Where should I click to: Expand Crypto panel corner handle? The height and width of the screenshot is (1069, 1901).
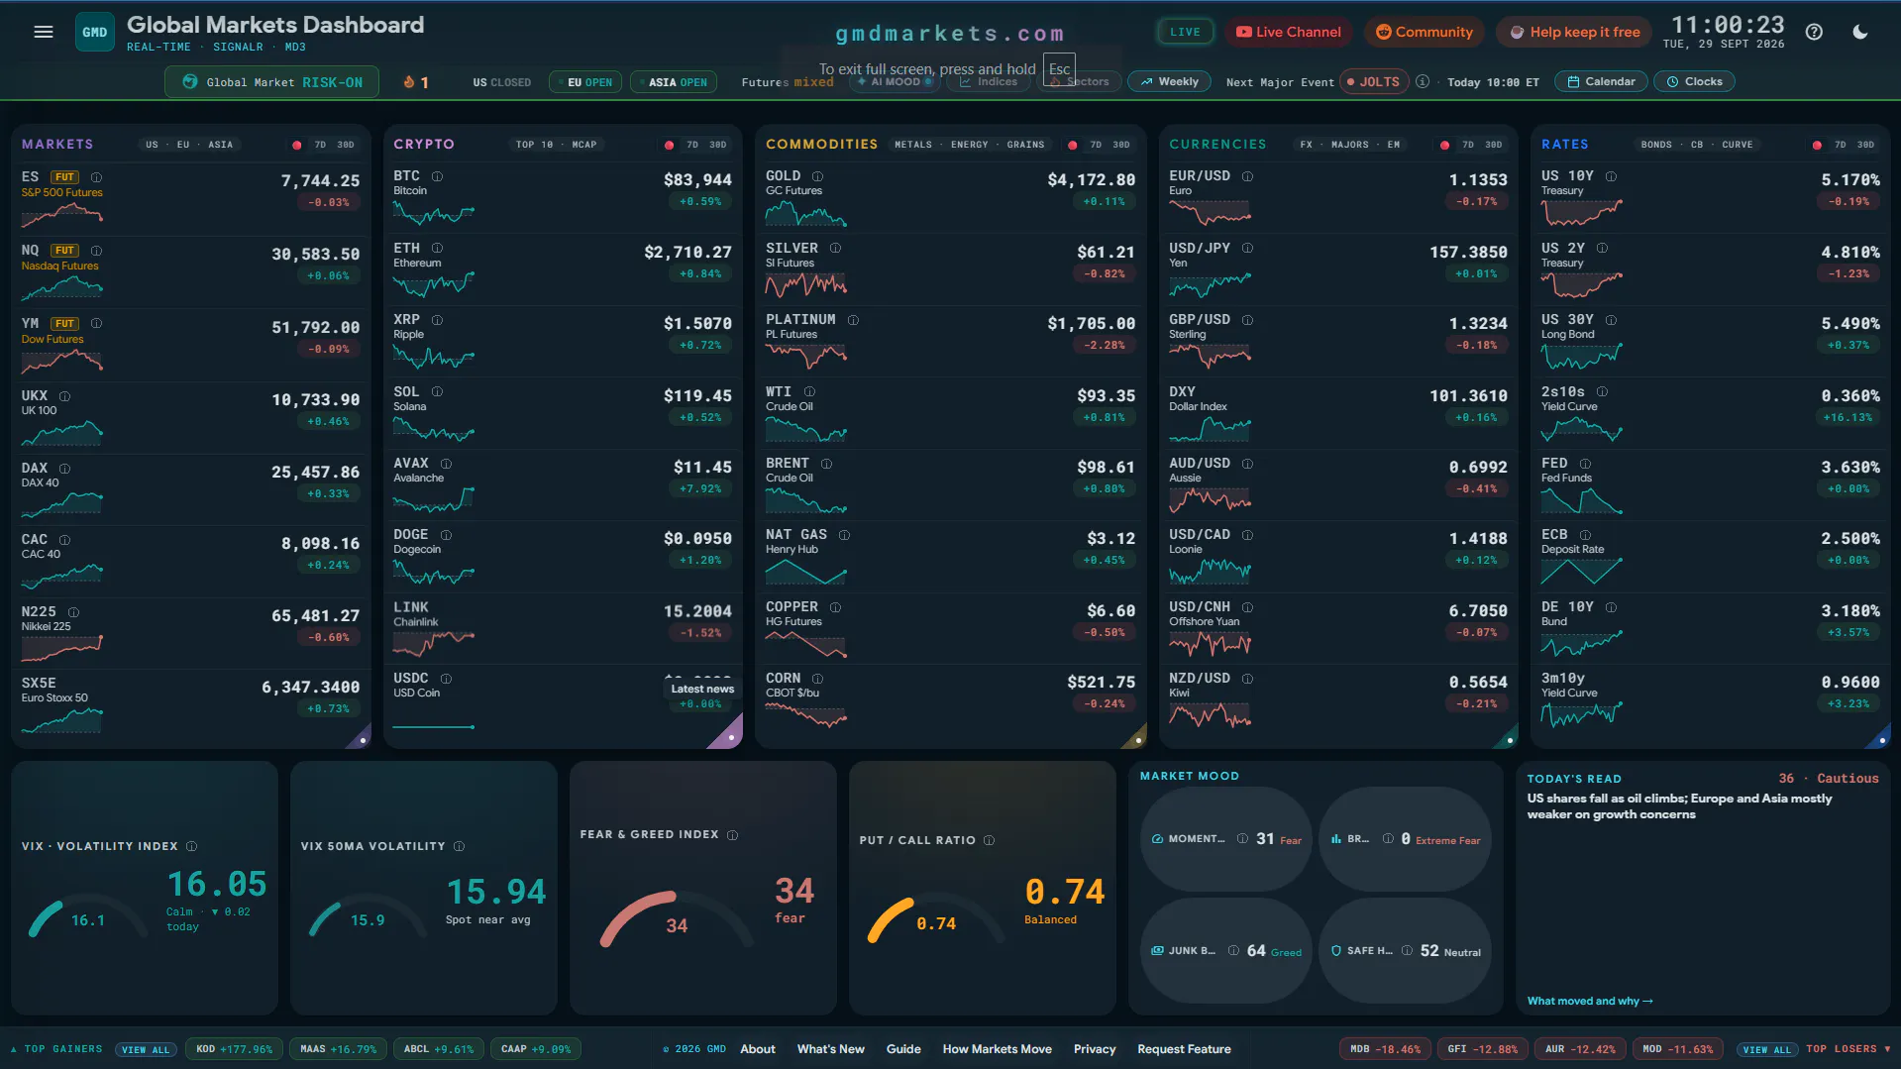coord(729,736)
